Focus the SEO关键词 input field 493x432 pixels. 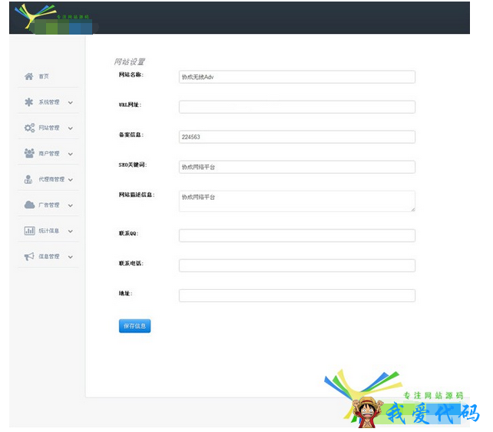(297, 167)
